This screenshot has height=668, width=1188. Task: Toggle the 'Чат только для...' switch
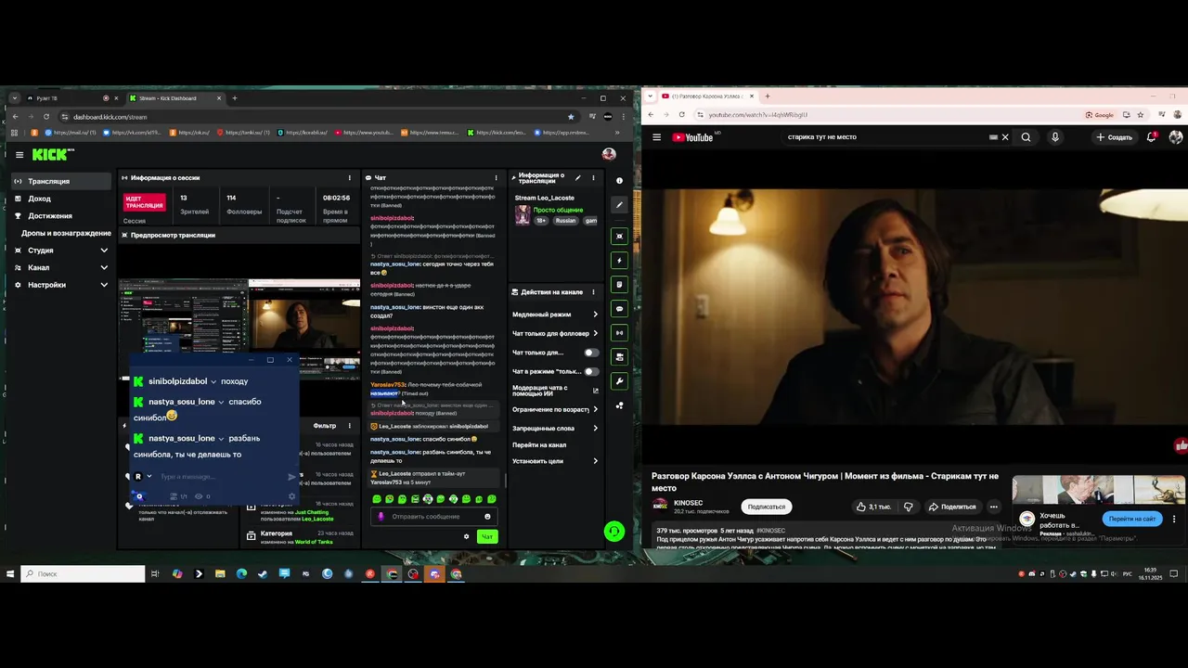pos(590,353)
